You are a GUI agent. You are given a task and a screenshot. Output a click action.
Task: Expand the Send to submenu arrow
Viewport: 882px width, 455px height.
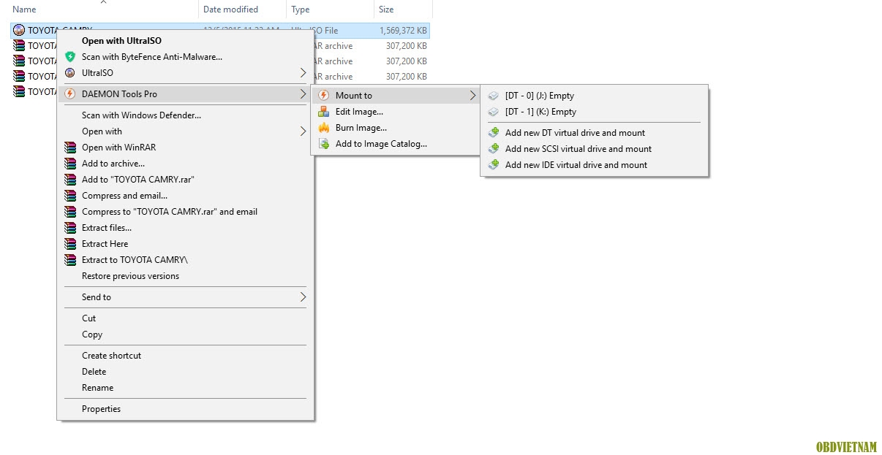(303, 297)
